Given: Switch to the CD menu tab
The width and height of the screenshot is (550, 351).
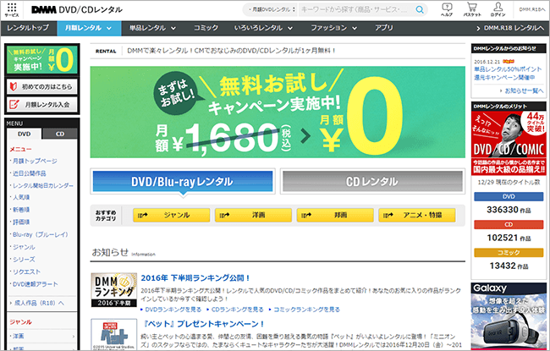Looking at the screenshot, I should (x=60, y=134).
